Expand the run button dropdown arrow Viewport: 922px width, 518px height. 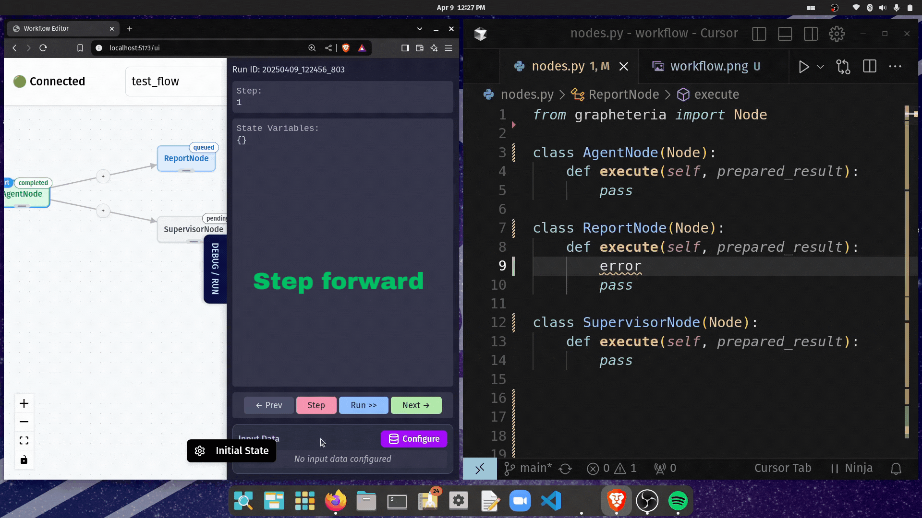[x=821, y=67]
